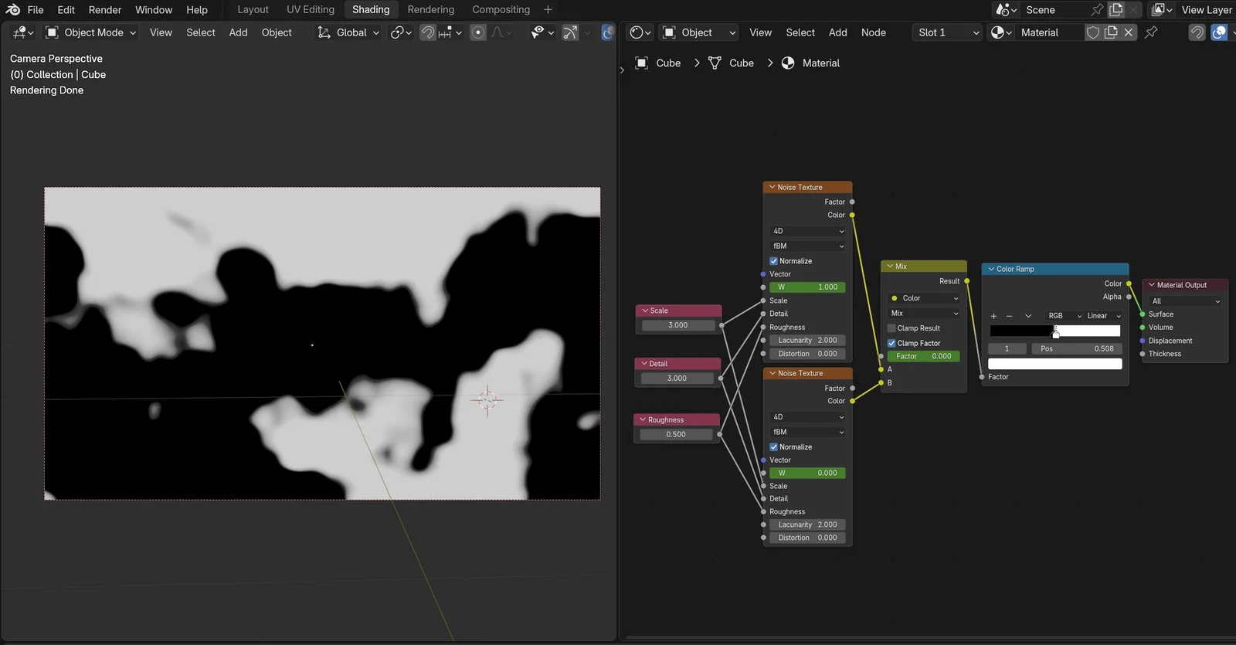The image size is (1236, 645).
Task: Disable the Clamp Factor checkbox
Action: 891,343
